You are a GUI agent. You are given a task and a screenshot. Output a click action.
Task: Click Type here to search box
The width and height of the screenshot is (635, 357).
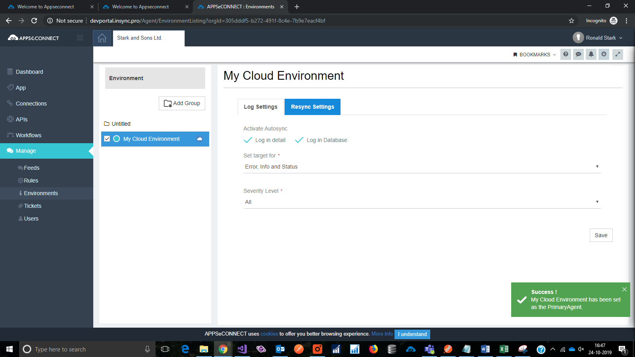[x=87, y=349]
